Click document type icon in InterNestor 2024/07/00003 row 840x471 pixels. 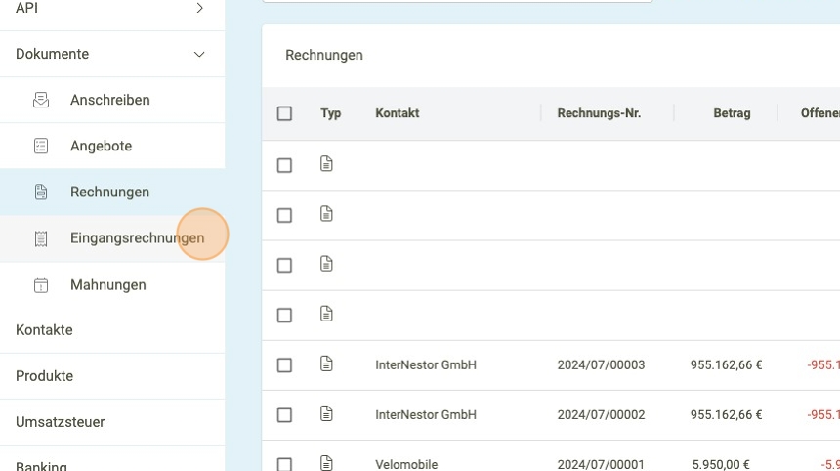[x=326, y=364]
